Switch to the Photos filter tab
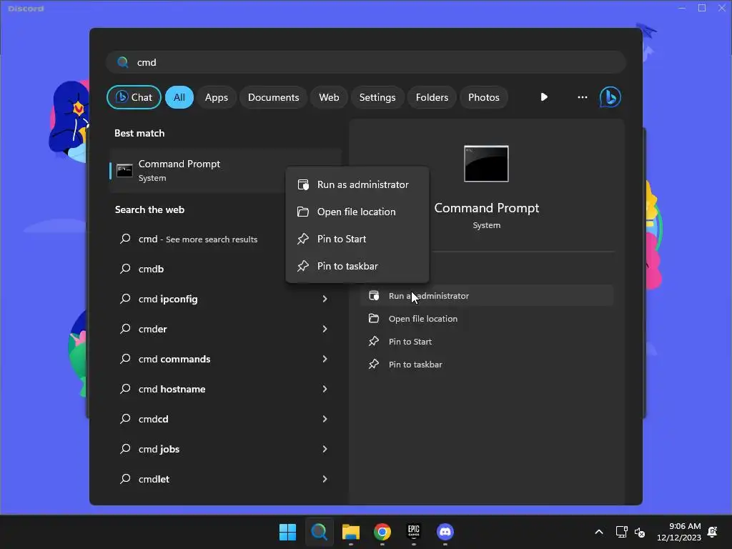This screenshot has width=732, height=549. (x=484, y=97)
